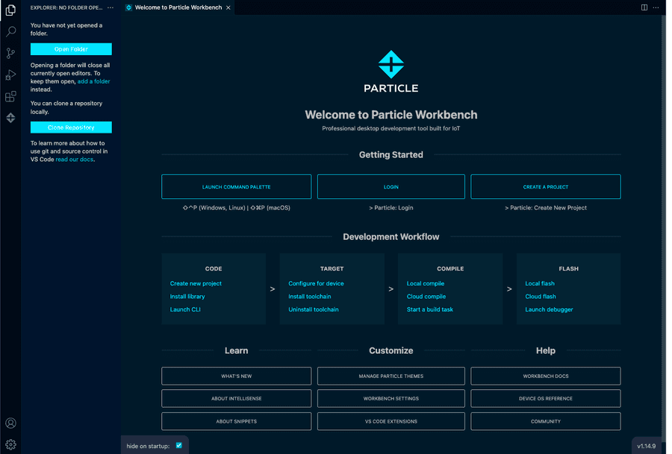The image size is (672, 454).
Task: Open VS Code Extensions button
Action: 391,421
